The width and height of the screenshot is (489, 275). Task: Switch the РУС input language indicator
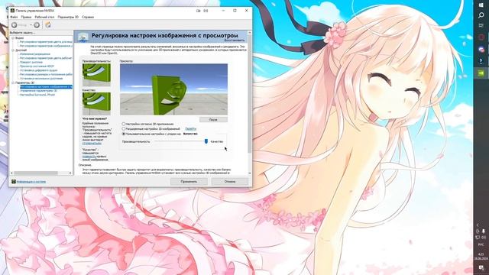pos(481,244)
